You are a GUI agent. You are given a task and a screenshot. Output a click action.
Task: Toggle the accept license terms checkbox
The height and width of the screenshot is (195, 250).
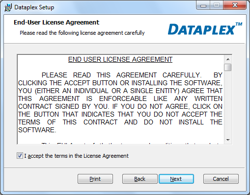coord(20,156)
